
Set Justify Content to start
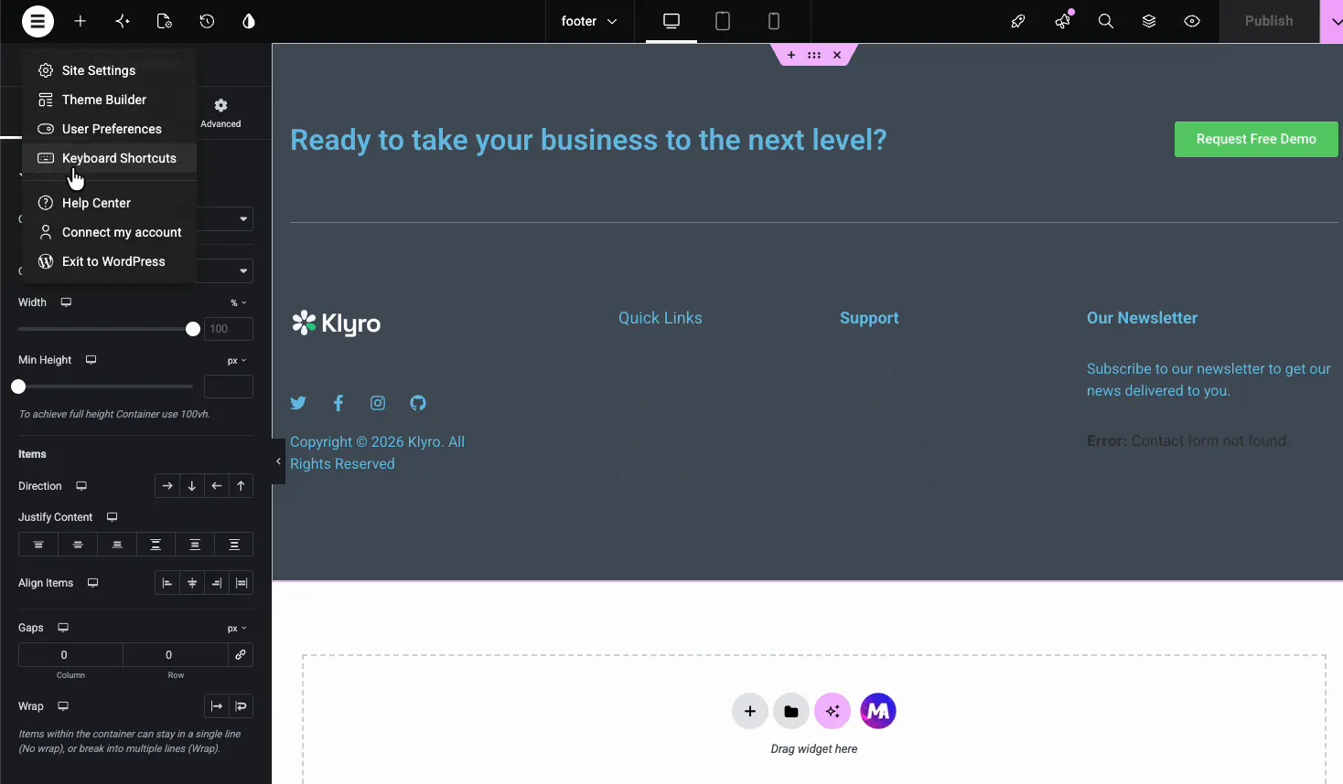pos(38,545)
